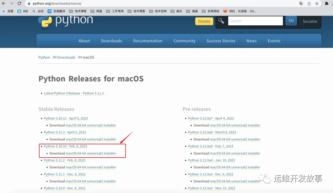The image size is (333, 193).
Task: Open the 工作常用 bookmark folder
Action: pyautogui.click(x=115, y=11)
